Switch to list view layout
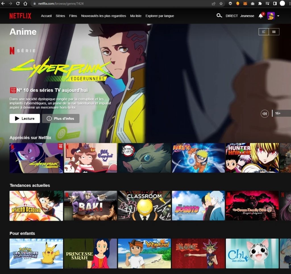291x274 pixels. tap(264, 32)
